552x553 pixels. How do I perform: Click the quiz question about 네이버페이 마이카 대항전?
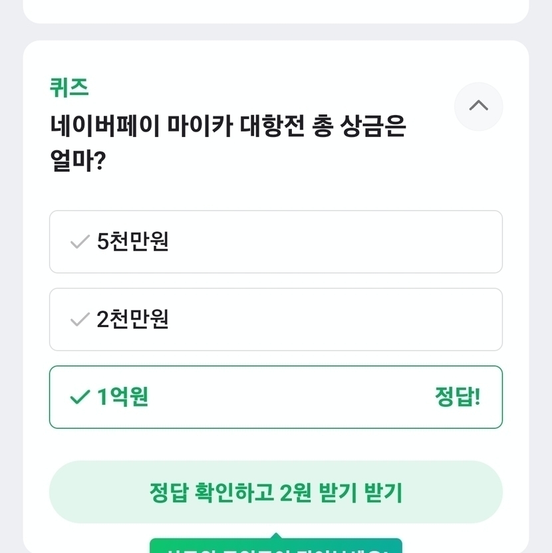coord(228,126)
